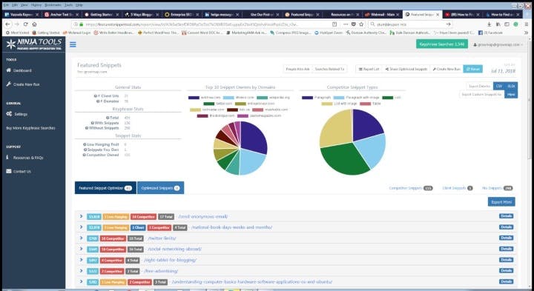Click the Create New Run header button
This screenshot has height=291, width=534.
446,69
